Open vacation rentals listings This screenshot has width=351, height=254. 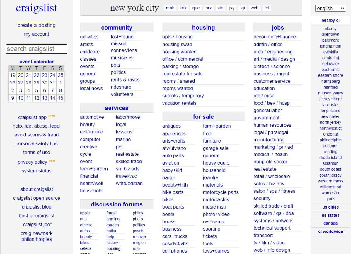click(x=179, y=103)
